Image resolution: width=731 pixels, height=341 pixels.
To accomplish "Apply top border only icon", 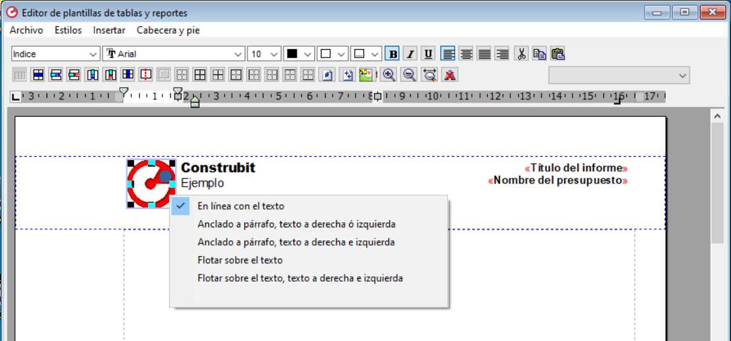I will click(289, 74).
